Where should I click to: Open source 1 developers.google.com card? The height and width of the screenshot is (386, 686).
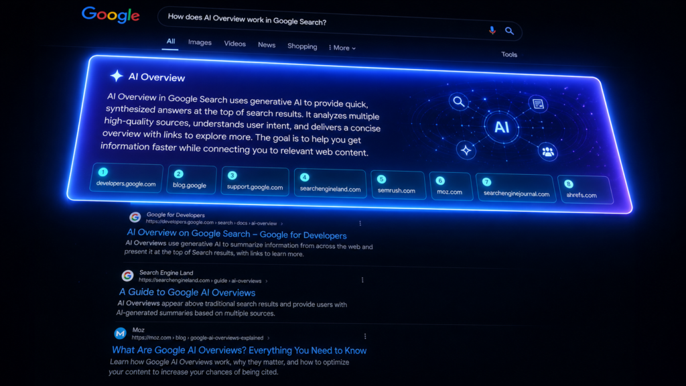127,178
